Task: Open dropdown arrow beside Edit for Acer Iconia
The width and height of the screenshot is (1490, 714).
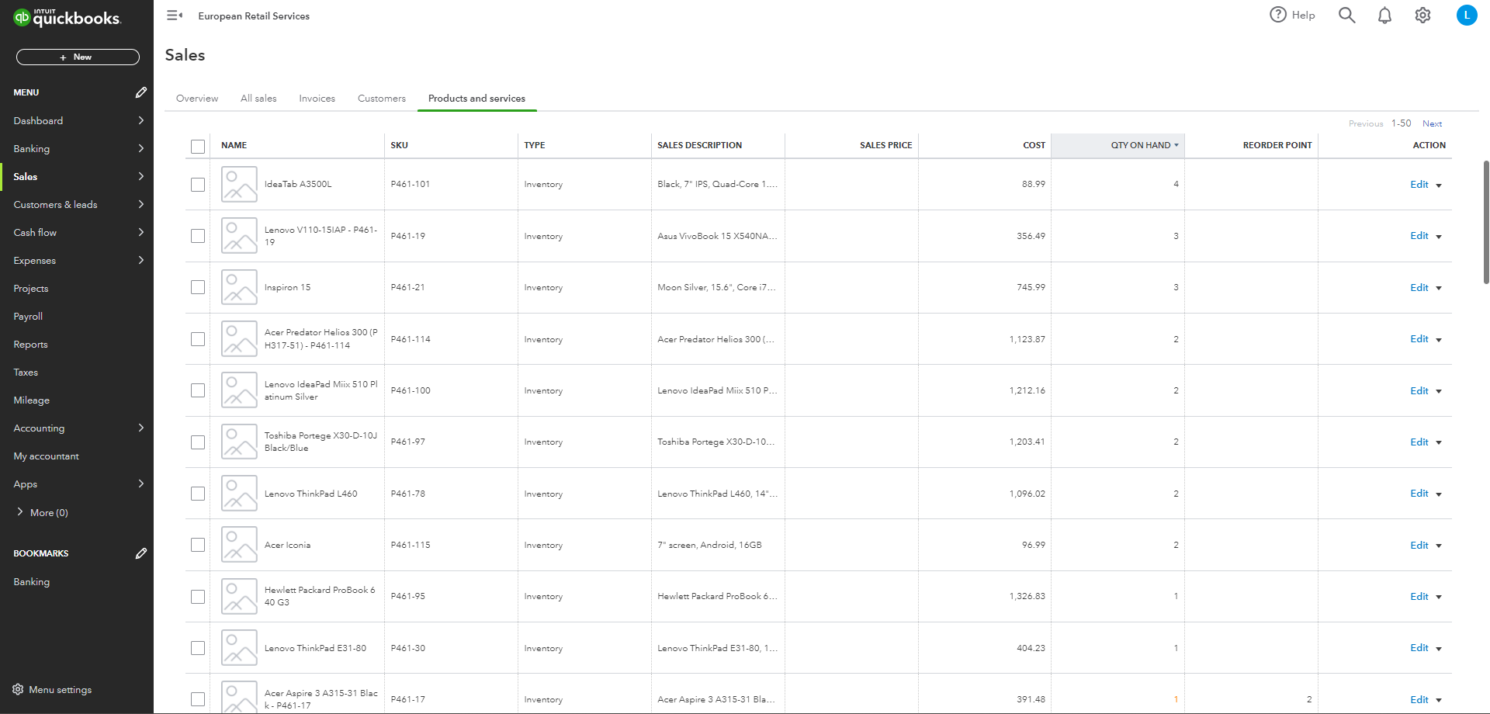Action: coord(1439,546)
